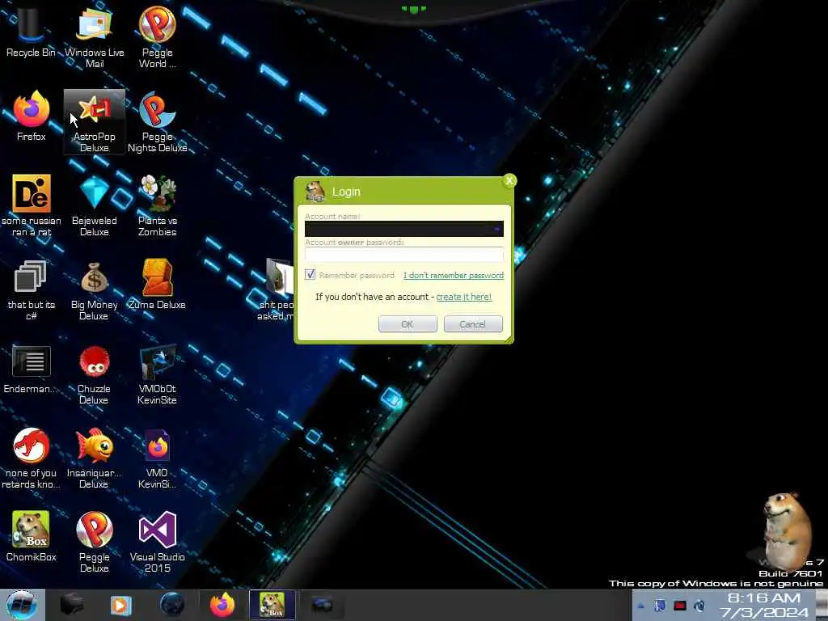The image size is (828, 621).
Task: Open Peggle Deluxe desktop shortcut
Action: pyautogui.click(x=95, y=543)
